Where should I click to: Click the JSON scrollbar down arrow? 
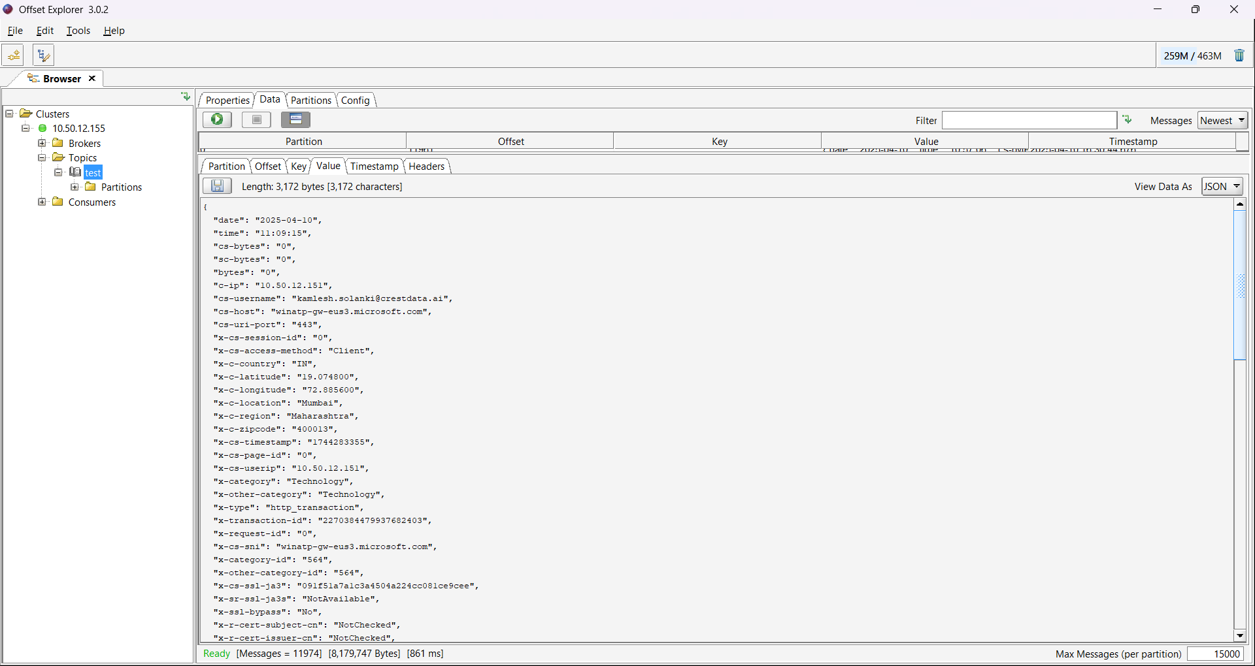(x=1240, y=636)
